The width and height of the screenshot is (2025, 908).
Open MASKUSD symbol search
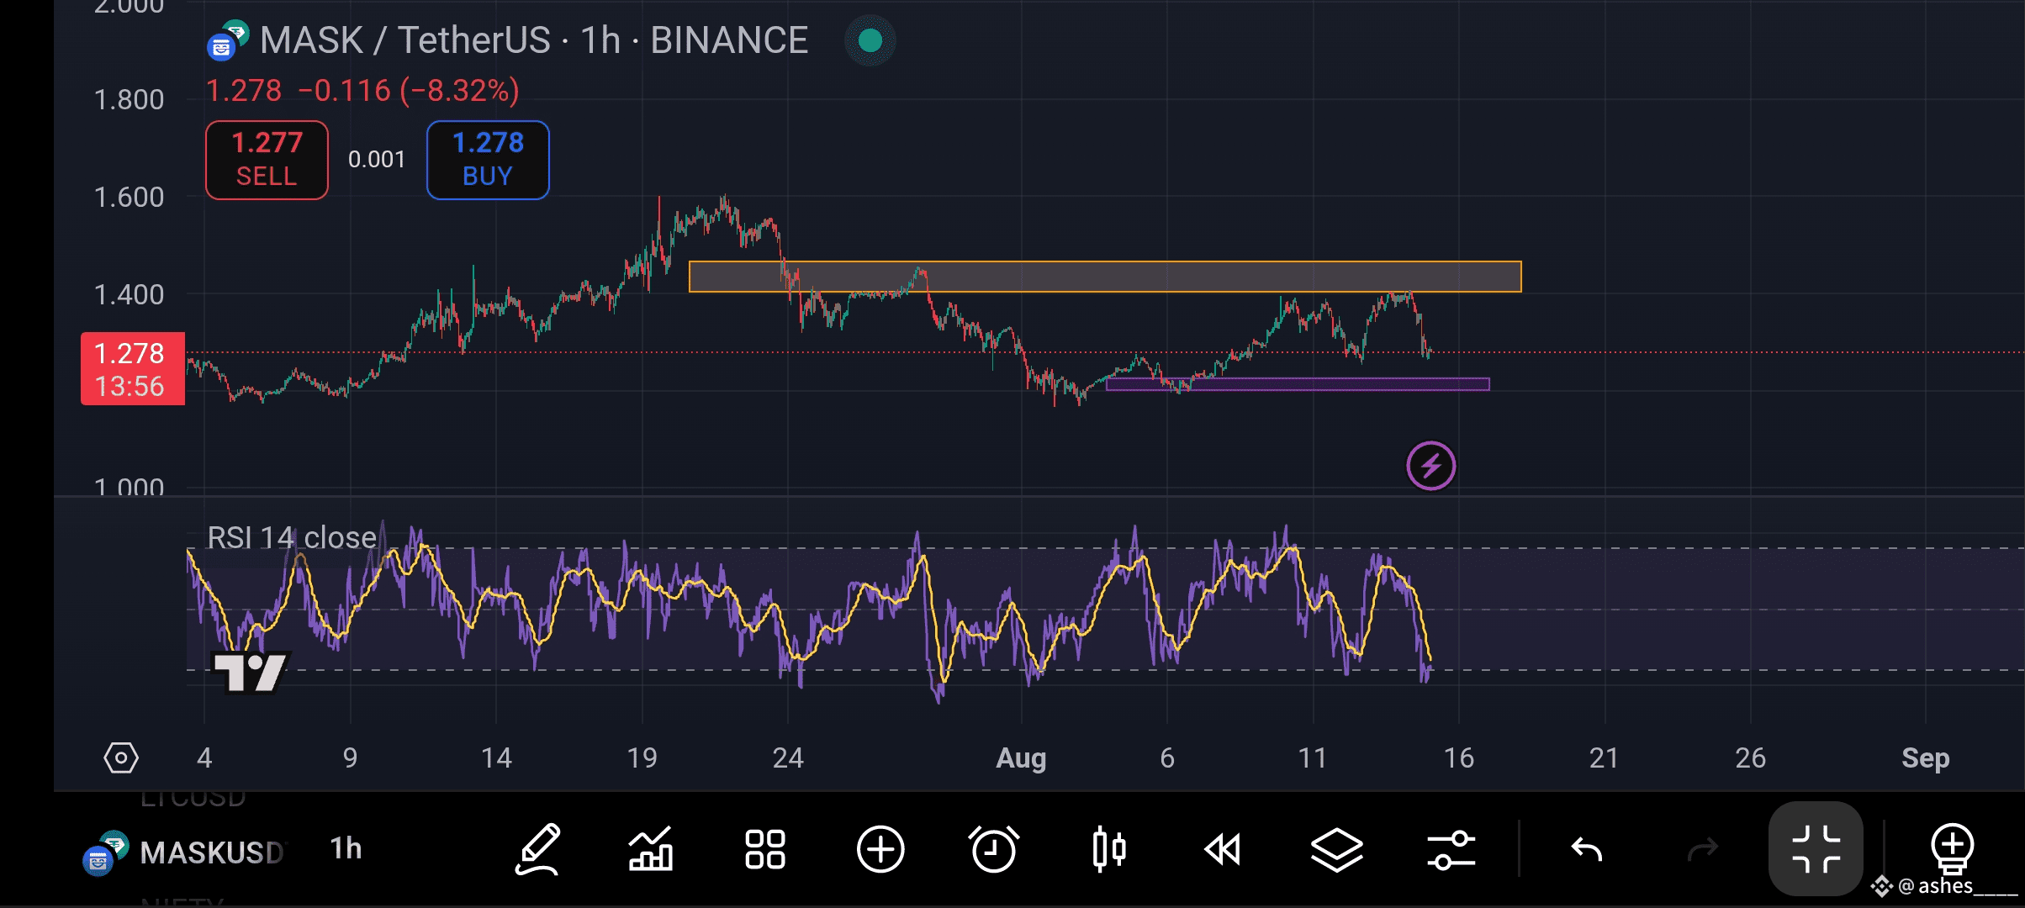tap(212, 853)
